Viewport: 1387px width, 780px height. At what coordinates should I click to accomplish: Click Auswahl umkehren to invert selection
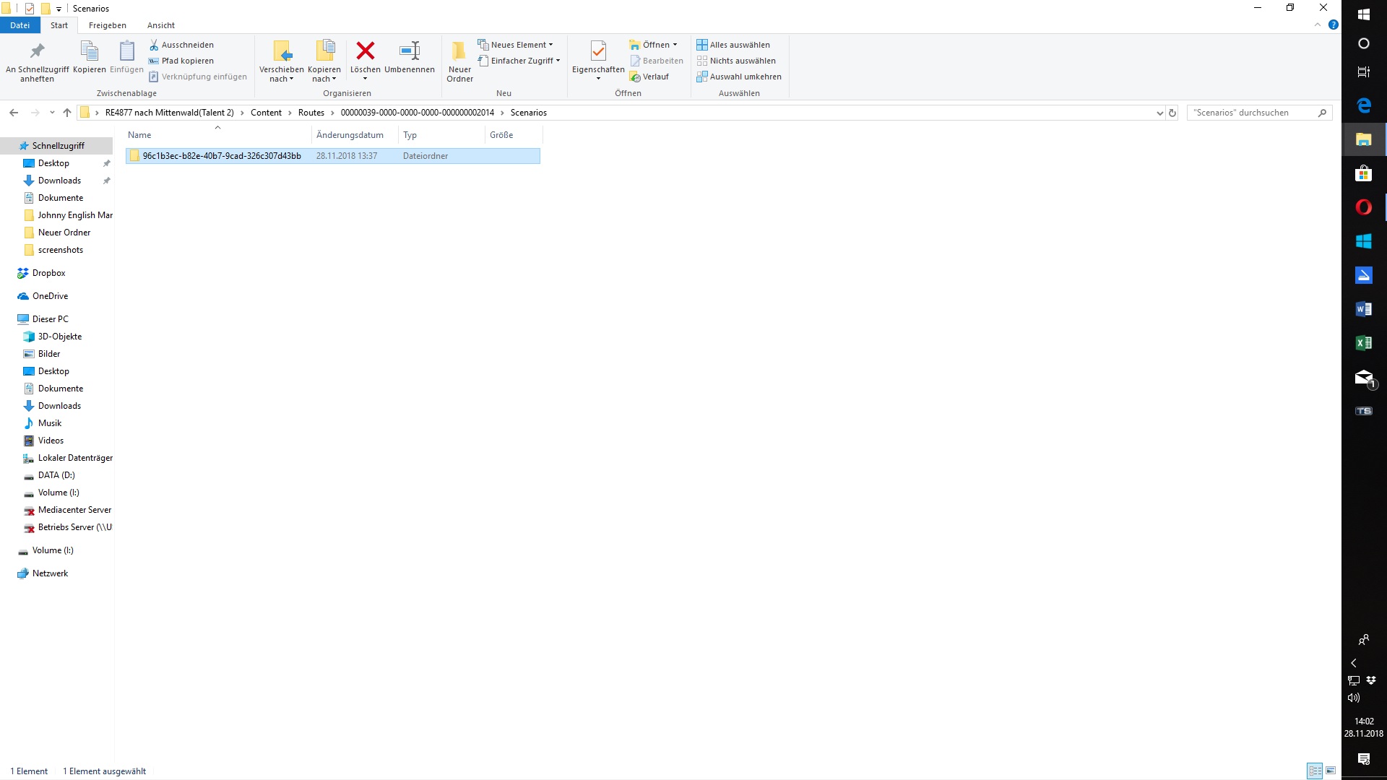click(739, 77)
